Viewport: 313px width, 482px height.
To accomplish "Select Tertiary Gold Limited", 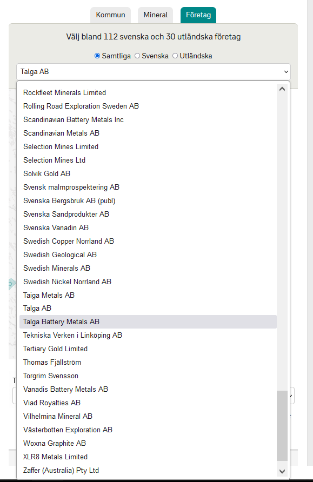I will tap(148, 349).
